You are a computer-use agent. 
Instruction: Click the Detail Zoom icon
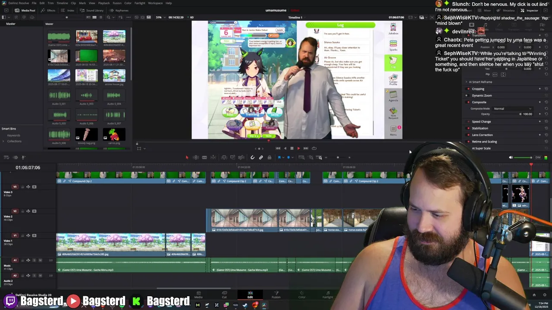[x=311, y=158]
